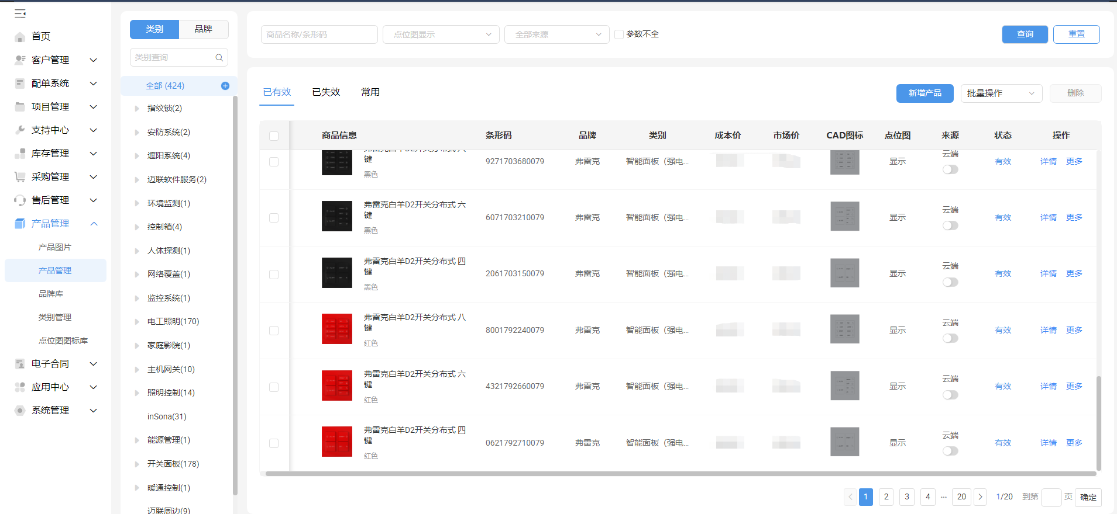Image resolution: width=1117 pixels, height=514 pixels.
Task: Go to page 3
Action: (x=907, y=497)
